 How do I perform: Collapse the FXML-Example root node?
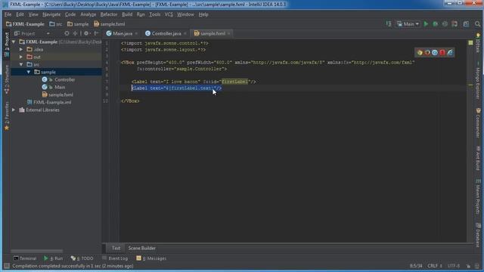tap(14, 42)
